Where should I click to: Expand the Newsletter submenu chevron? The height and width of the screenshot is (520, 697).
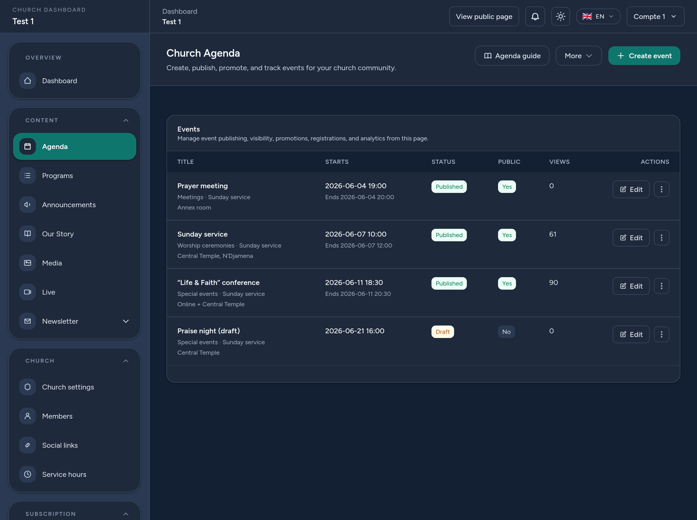pyautogui.click(x=126, y=321)
